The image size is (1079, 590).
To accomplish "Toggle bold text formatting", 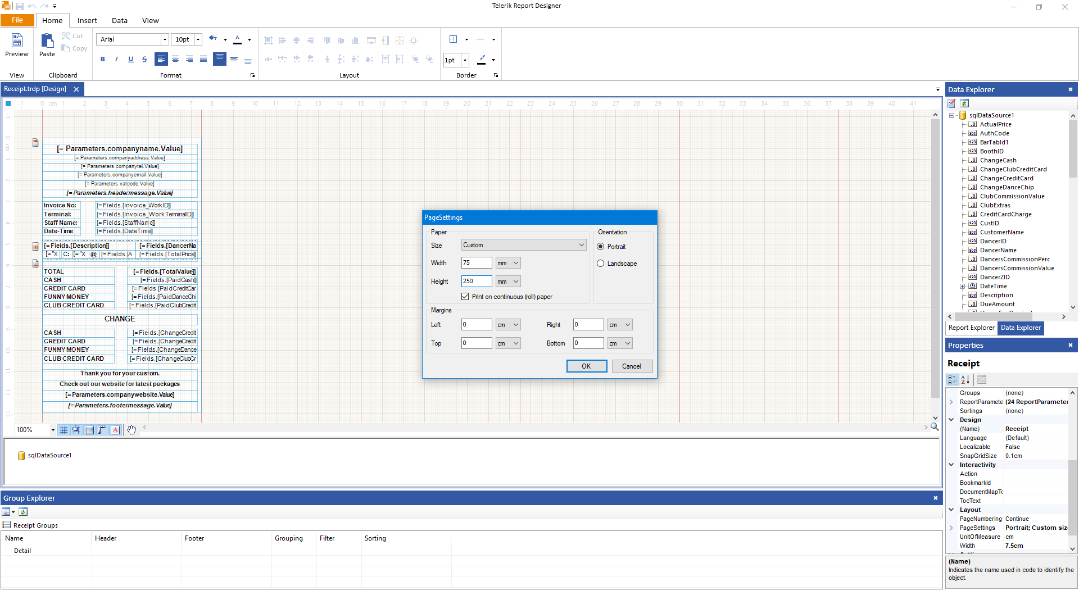I will tap(102, 59).
